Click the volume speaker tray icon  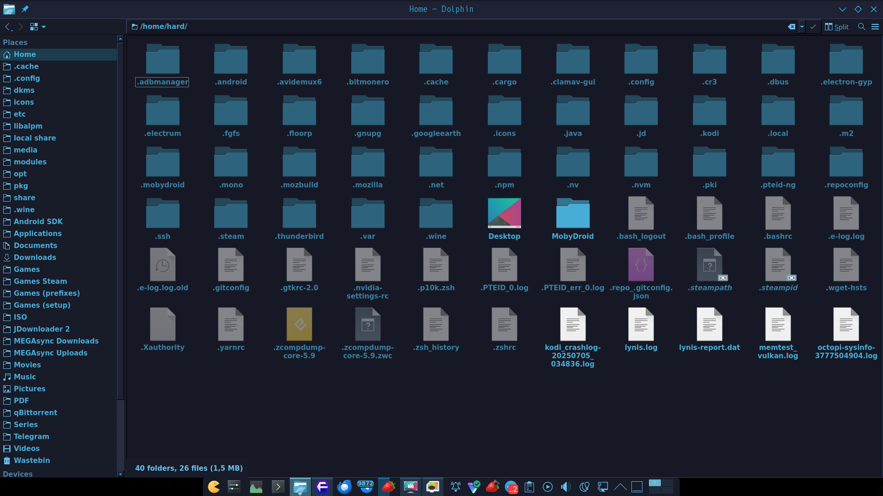[566, 487]
